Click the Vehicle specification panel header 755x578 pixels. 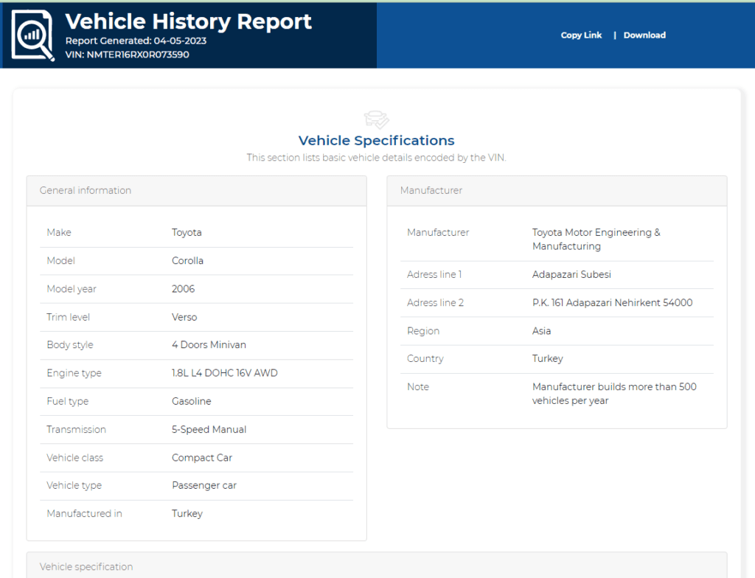coord(377,565)
